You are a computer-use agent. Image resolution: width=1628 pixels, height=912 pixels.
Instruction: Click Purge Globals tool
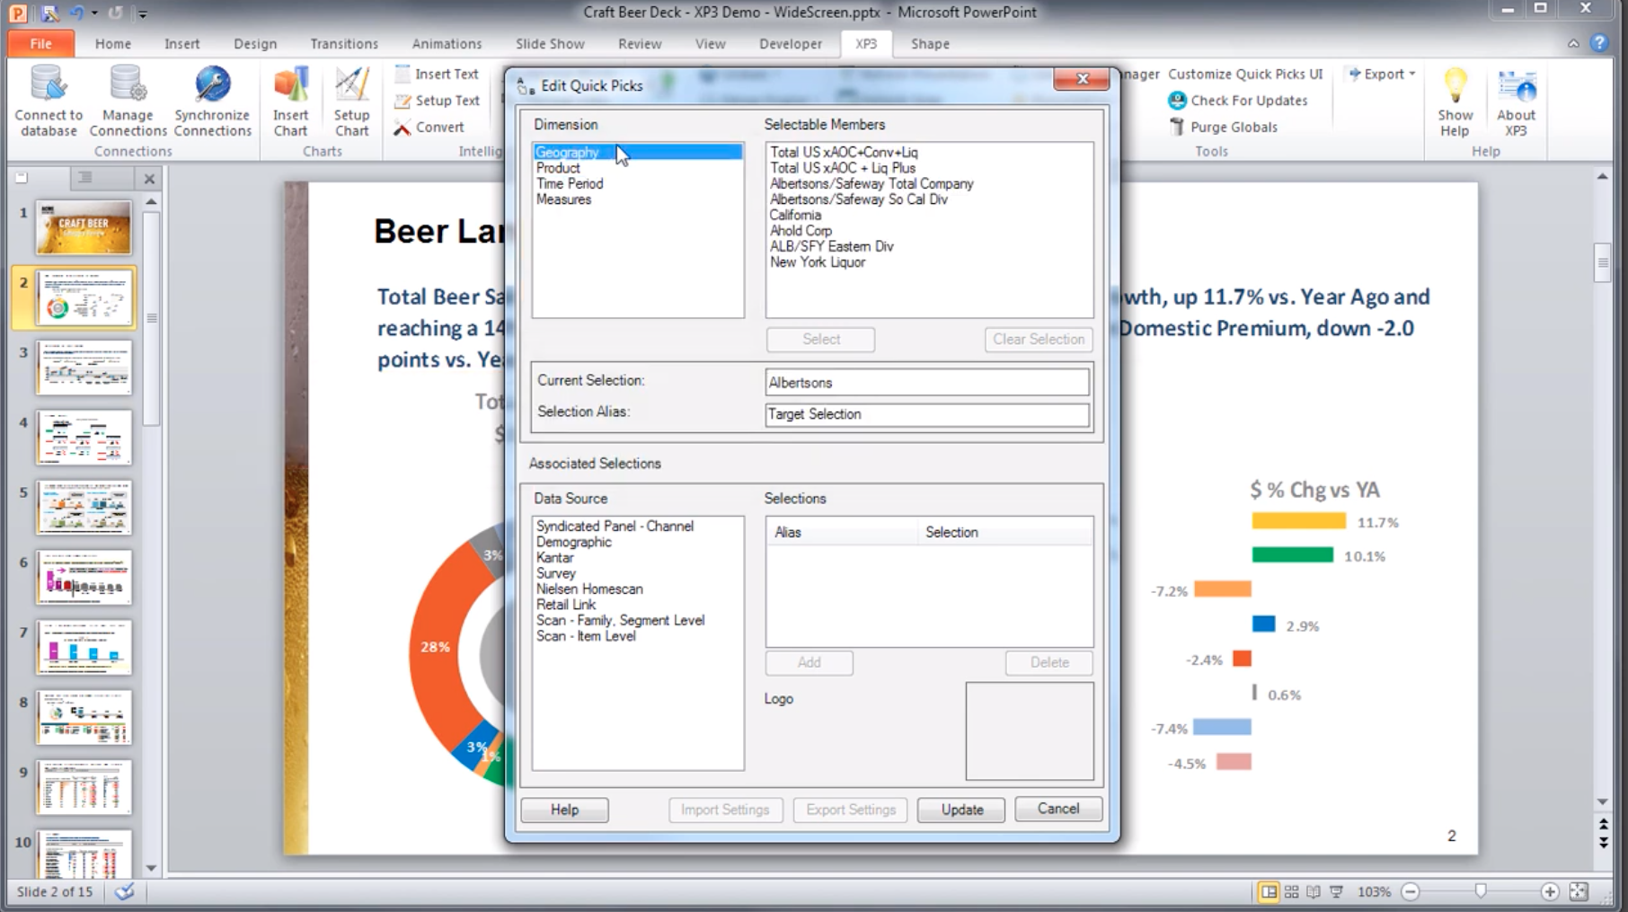(x=1223, y=127)
